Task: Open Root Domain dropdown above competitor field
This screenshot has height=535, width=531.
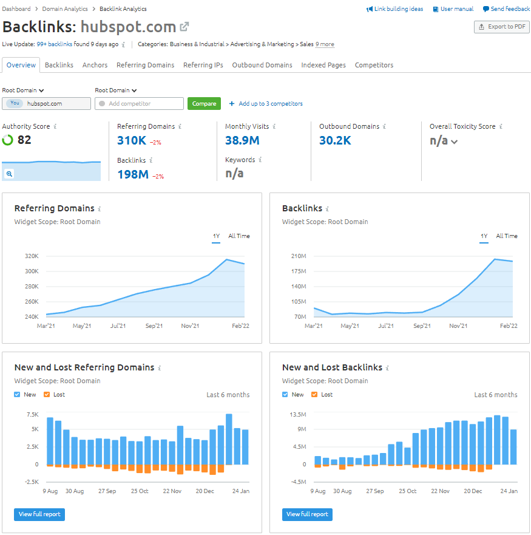Action: [x=116, y=90]
